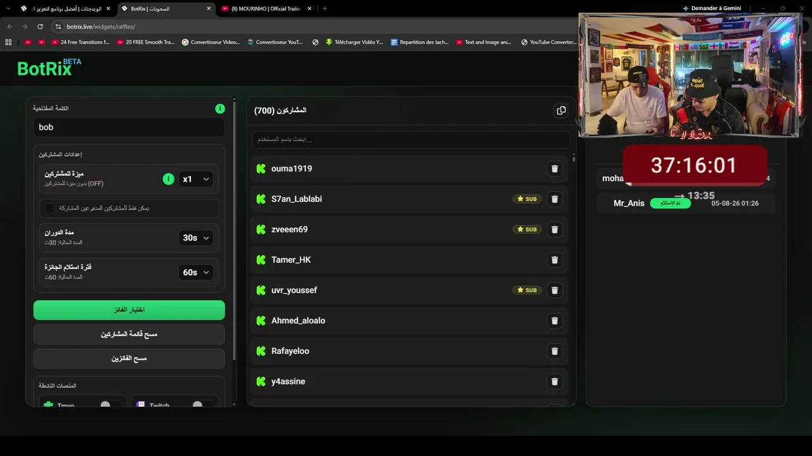Copy the participants list with the copy icon
Image resolution: width=812 pixels, height=456 pixels.
(x=561, y=111)
